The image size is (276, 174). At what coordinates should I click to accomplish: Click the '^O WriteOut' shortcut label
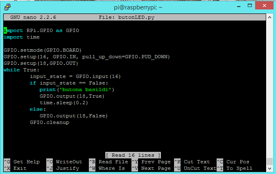[x=64, y=162]
